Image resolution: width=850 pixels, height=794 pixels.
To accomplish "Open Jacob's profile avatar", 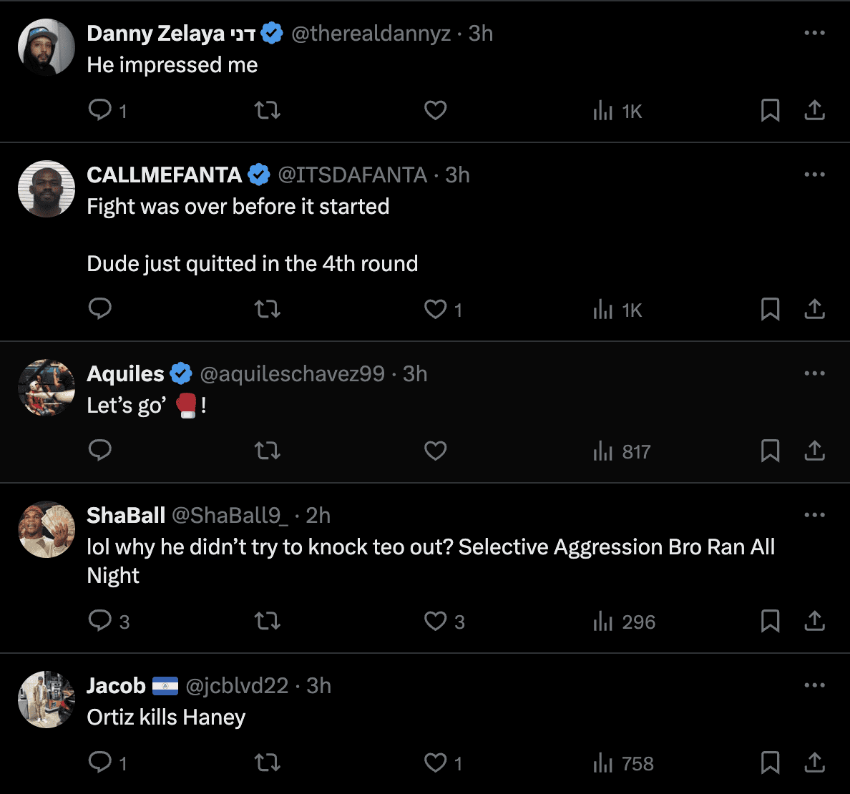I will [x=47, y=700].
